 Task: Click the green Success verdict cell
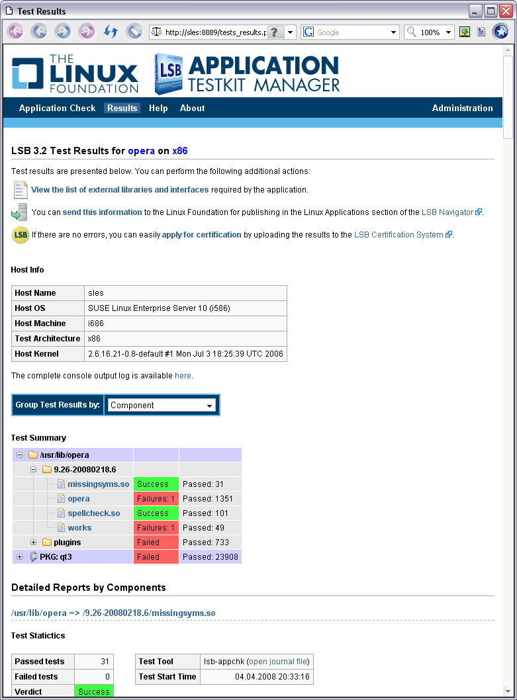[x=94, y=691]
